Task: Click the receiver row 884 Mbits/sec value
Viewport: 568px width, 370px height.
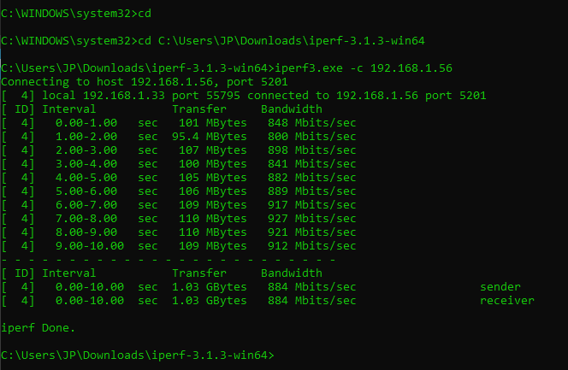Action: pos(312,301)
